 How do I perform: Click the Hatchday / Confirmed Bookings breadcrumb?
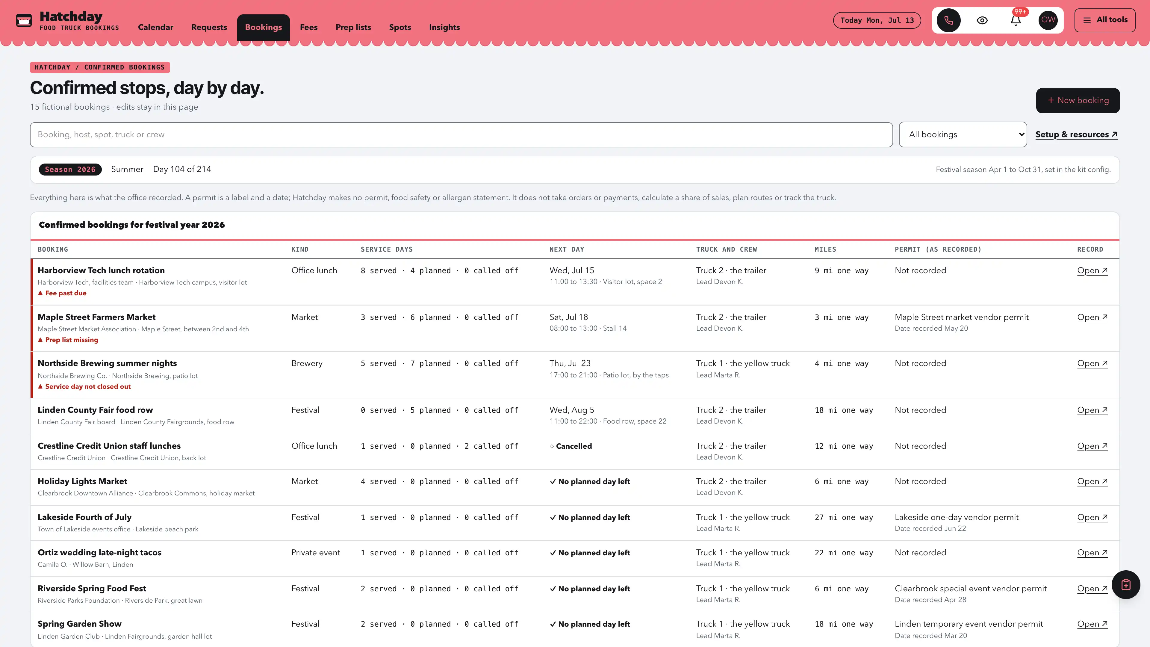[99, 67]
